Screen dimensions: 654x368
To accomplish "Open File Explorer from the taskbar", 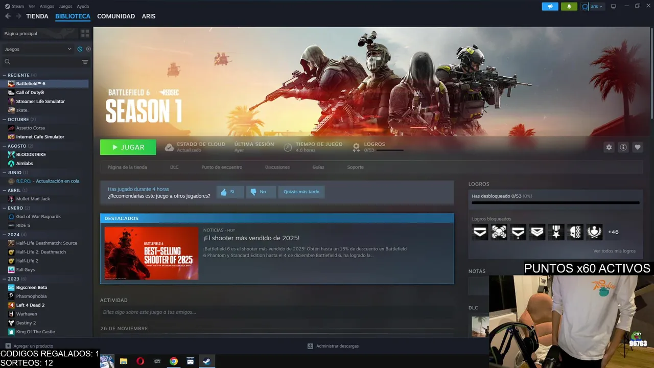I will click(x=123, y=361).
